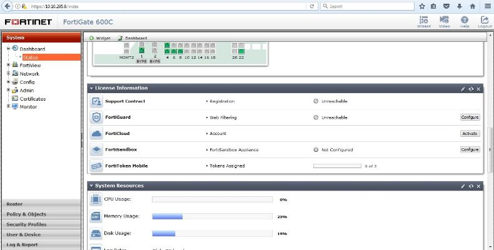Focus the browser address bar
Viewport: 494px width, 250px height.
167,6
